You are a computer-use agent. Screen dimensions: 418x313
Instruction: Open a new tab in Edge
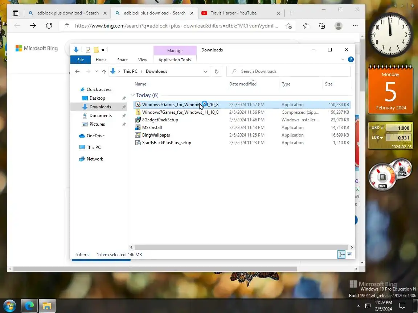291,13
